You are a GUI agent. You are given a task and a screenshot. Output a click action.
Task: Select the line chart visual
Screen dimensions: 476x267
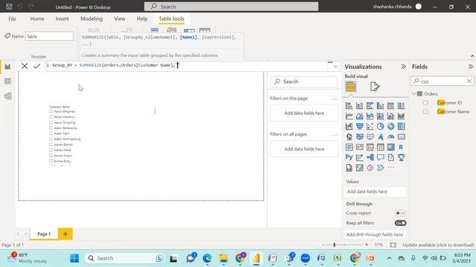pos(349,116)
